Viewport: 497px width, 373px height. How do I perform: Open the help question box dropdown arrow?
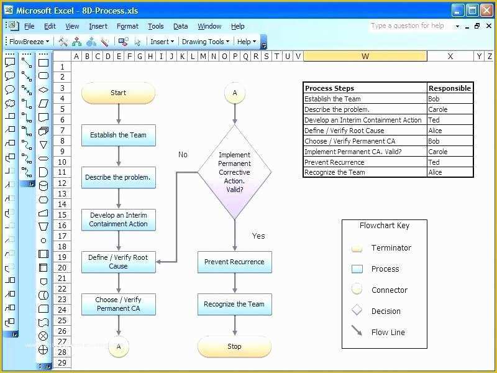457,26
